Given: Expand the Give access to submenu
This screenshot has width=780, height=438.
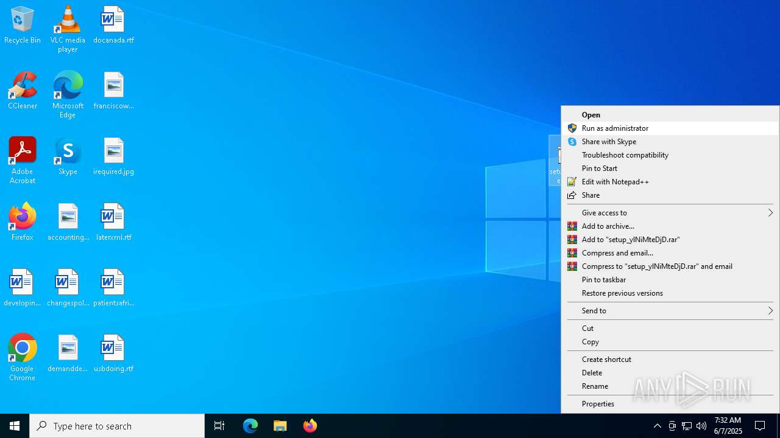Looking at the screenshot, I should (x=670, y=213).
